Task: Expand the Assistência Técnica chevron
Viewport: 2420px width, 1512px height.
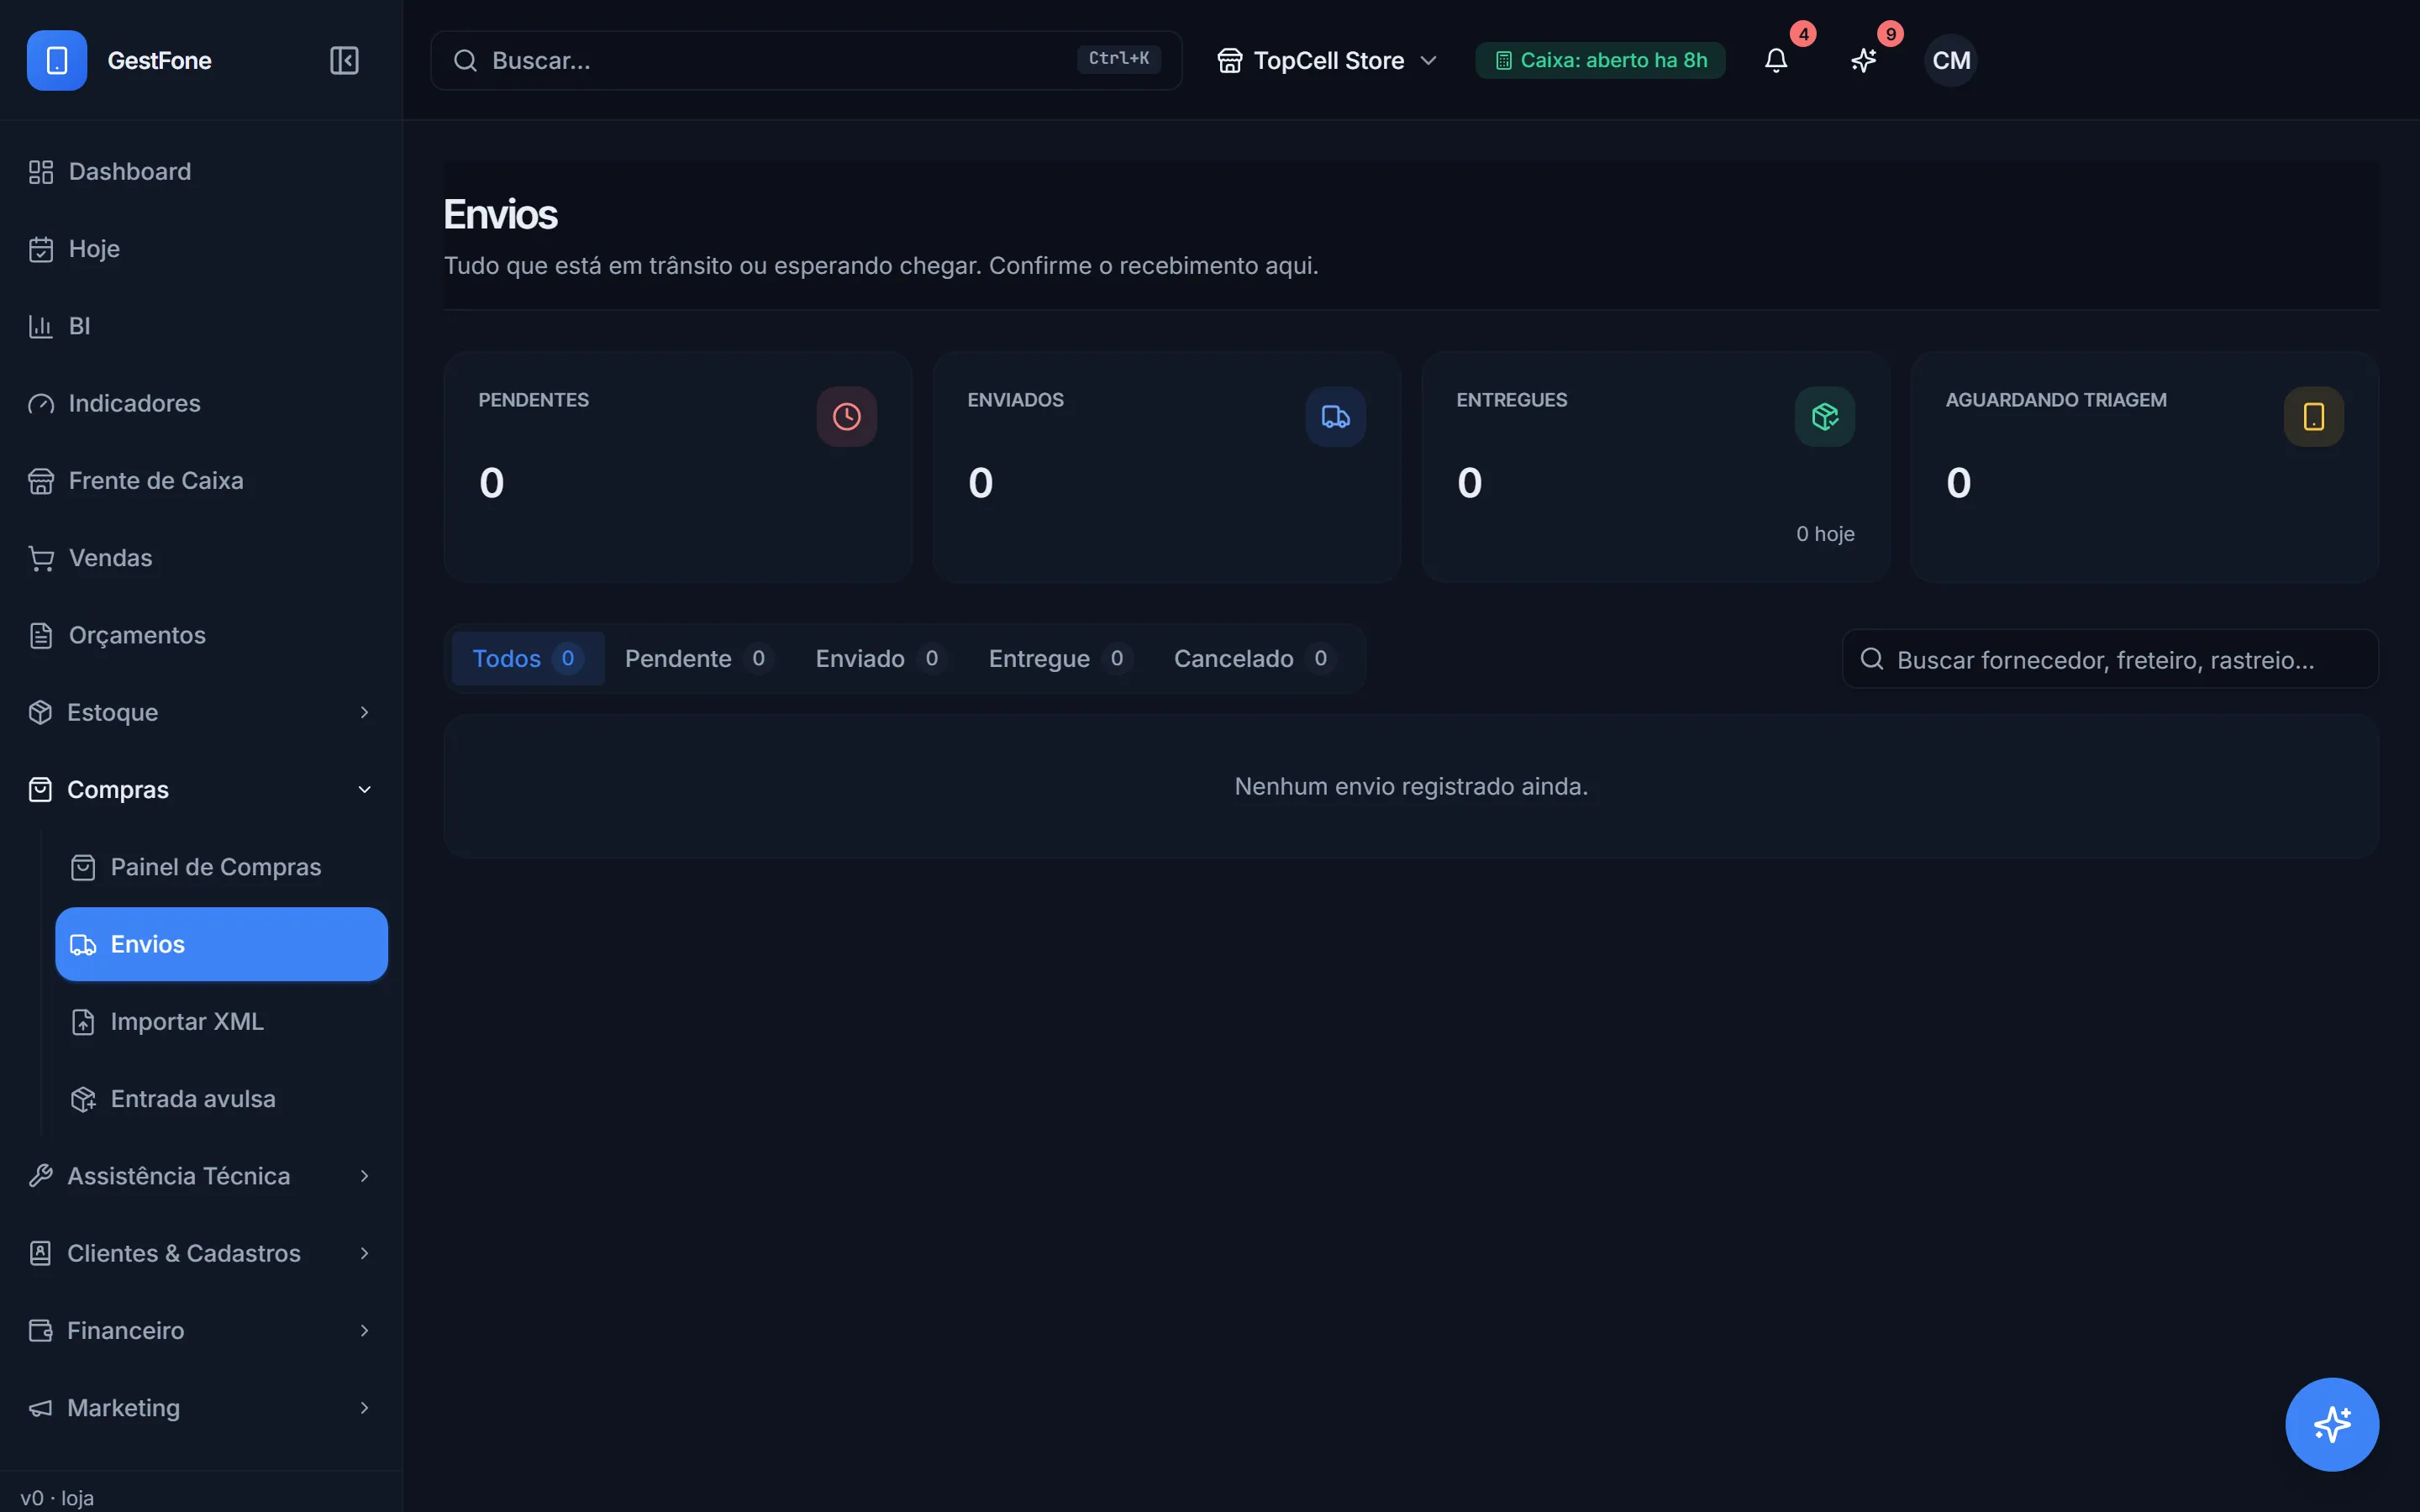Action: [364, 1176]
